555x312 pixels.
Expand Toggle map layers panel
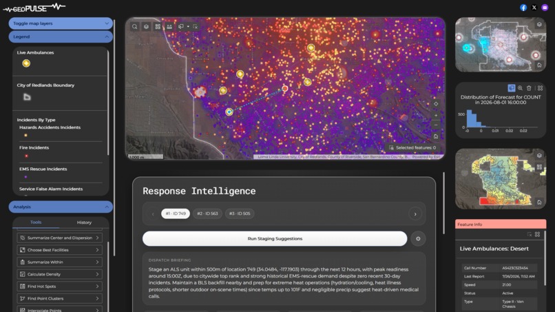pyautogui.click(x=61, y=23)
